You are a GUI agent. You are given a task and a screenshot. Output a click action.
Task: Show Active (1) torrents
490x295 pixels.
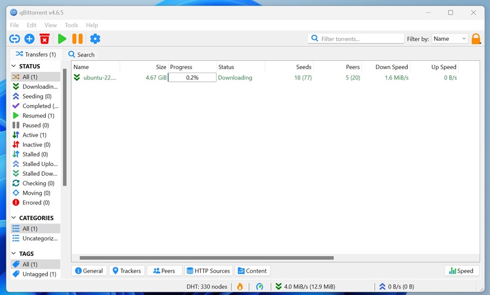click(x=35, y=135)
